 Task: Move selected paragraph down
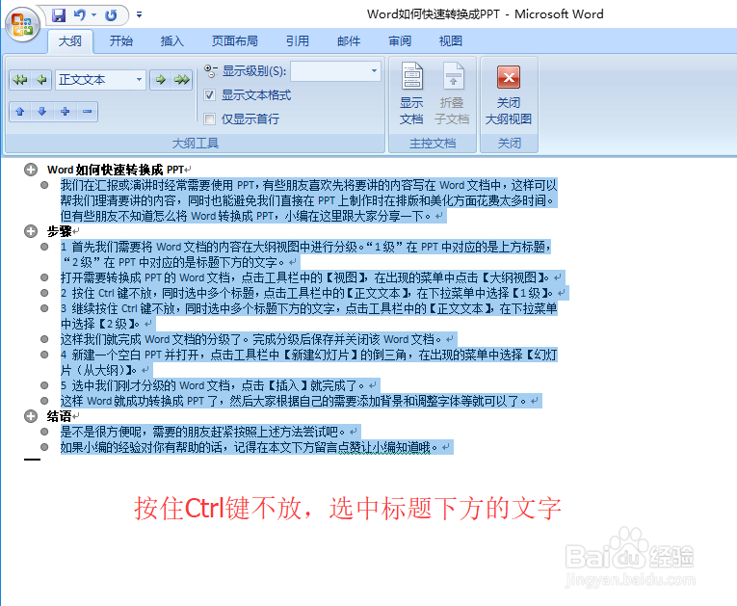pyautogui.click(x=41, y=112)
